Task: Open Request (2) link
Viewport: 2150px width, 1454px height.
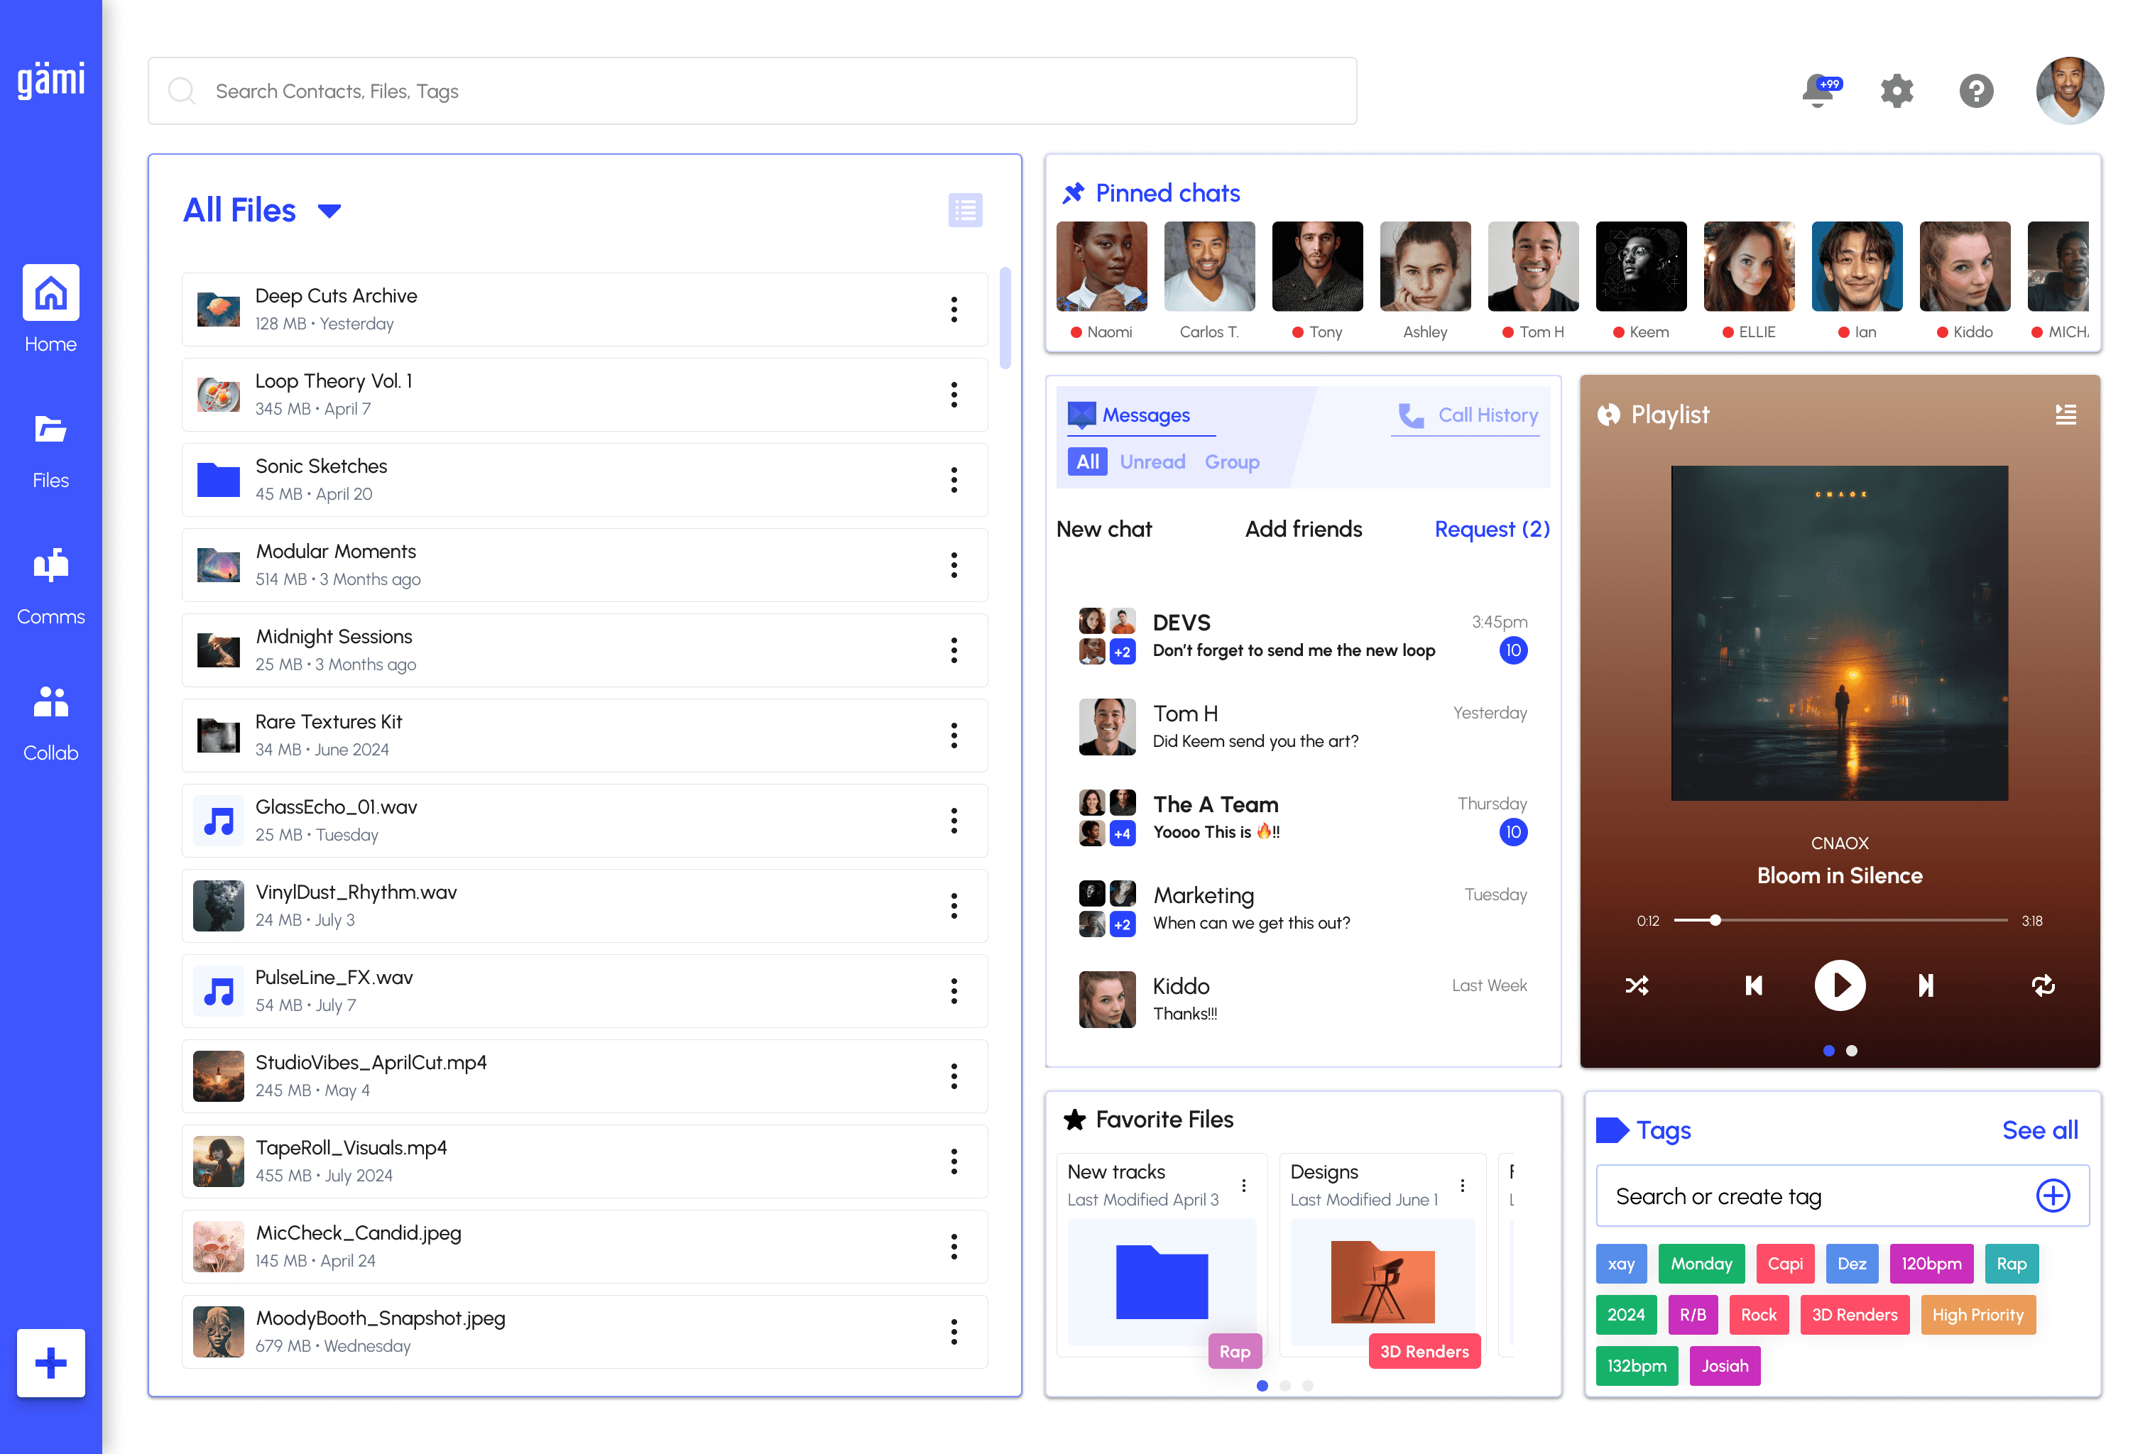Action: pos(1491,529)
